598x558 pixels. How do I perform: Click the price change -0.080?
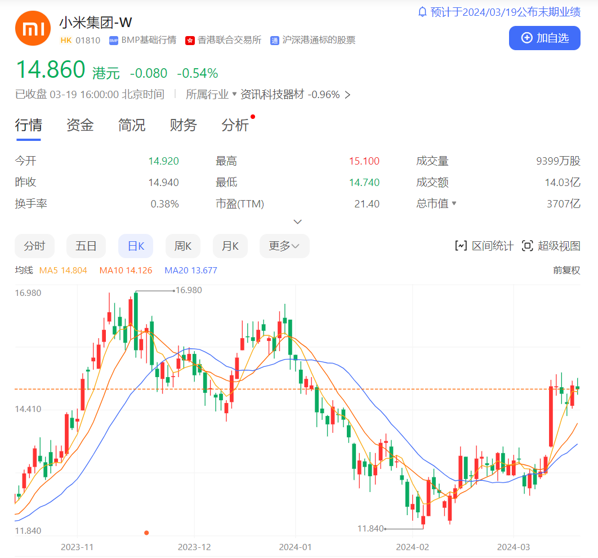pyautogui.click(x=149, y=73)
